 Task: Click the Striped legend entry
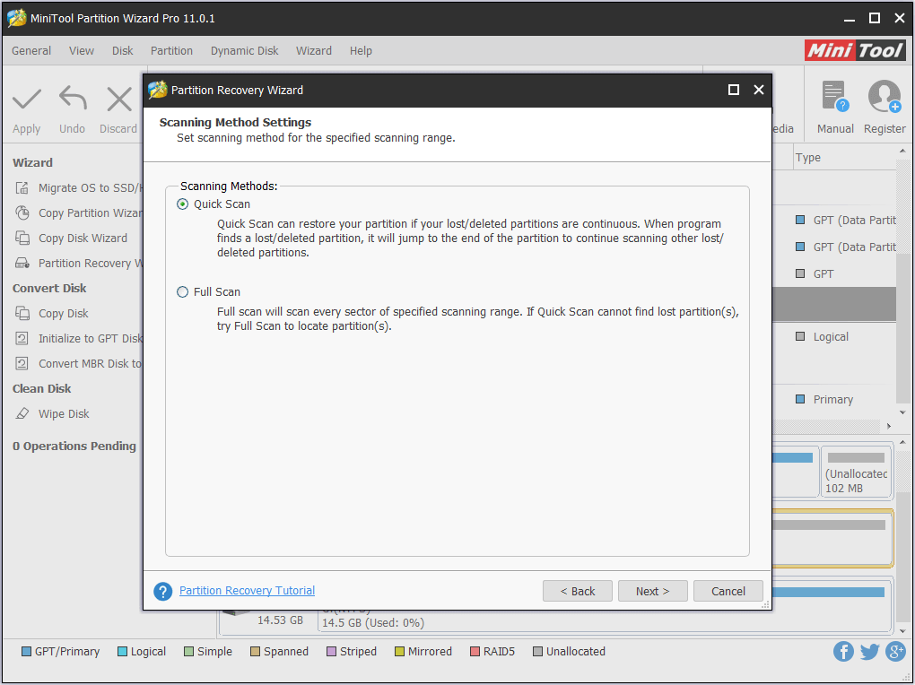(x=352, y=651)
